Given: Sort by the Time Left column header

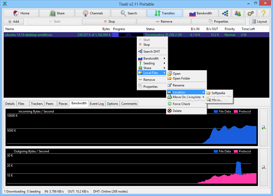Looking at the screenshot, I should point(251,29).
